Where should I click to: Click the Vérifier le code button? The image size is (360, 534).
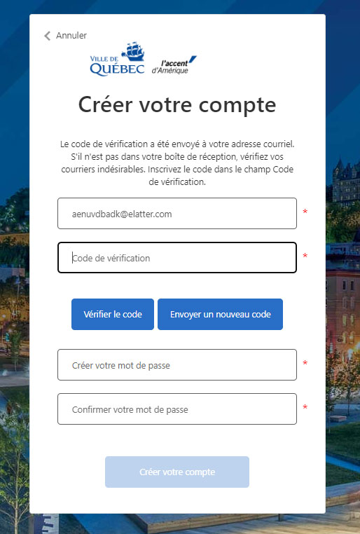[x=113, y=315]
